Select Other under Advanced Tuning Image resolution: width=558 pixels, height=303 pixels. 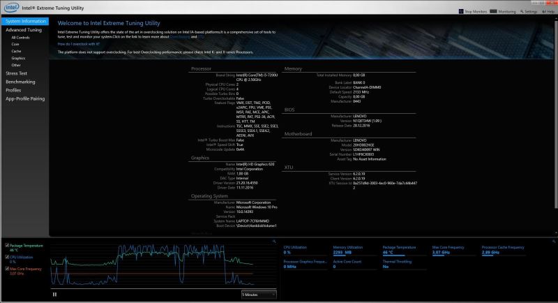click(16, 65)
